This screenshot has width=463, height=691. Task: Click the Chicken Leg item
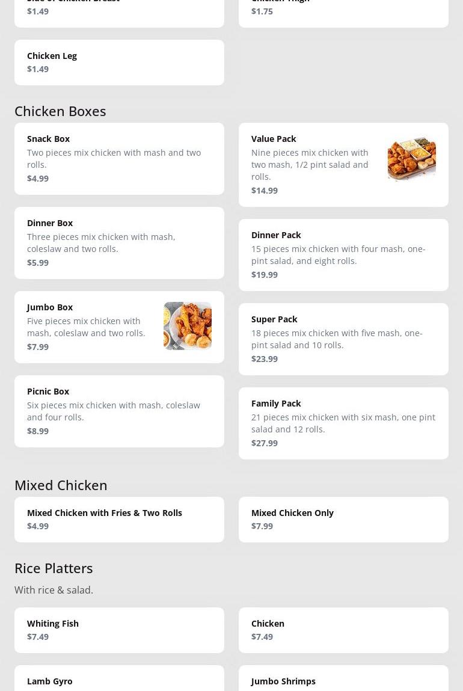click(x=119, y=63)
